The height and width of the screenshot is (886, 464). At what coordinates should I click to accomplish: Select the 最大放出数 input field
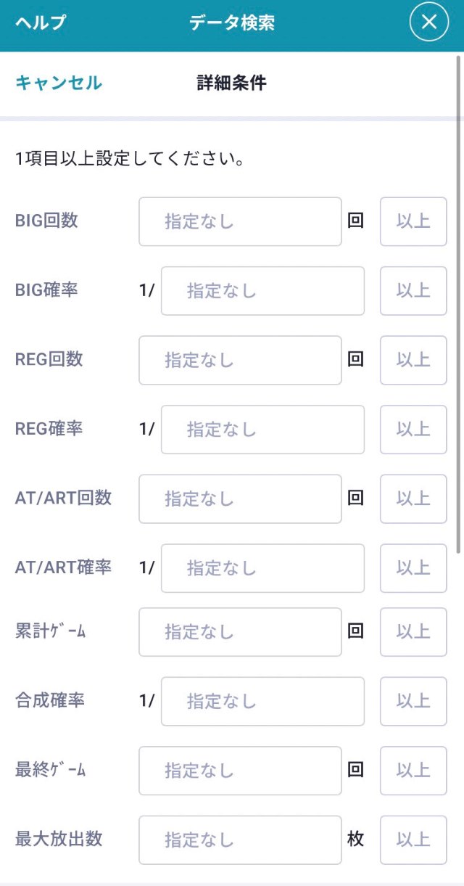(240, 840)
